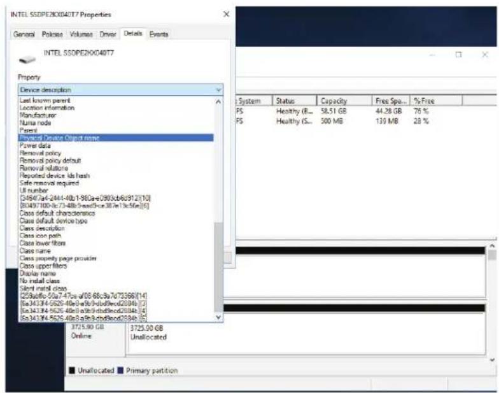499x393 pixels.
Task: Select Power data property
Action: click(x=116, y=145)
